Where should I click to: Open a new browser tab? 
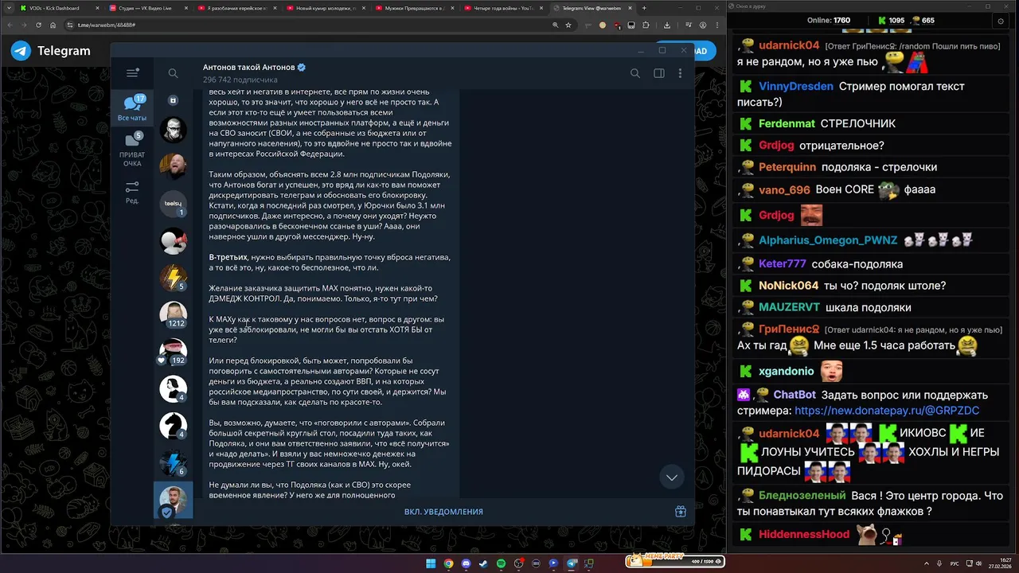coord(644,8)
